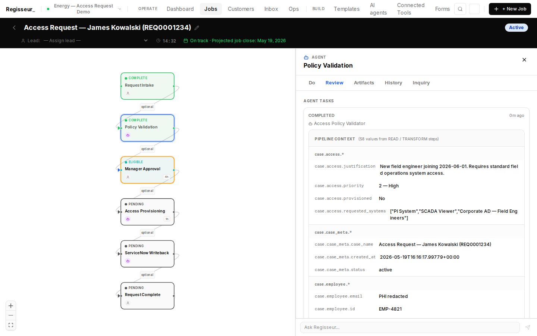Image resolution: width=537 pixels, height=336 pixels.
Task: Close the Policy Validation agent panel
Action: pyautogui.click(x=524, y=60)
